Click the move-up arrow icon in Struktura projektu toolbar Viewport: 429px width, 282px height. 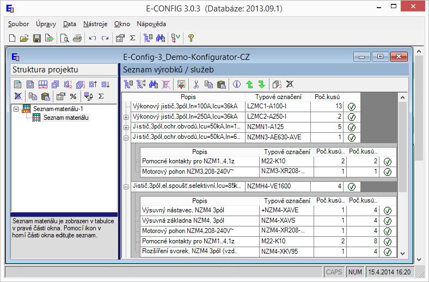point(93,84)
